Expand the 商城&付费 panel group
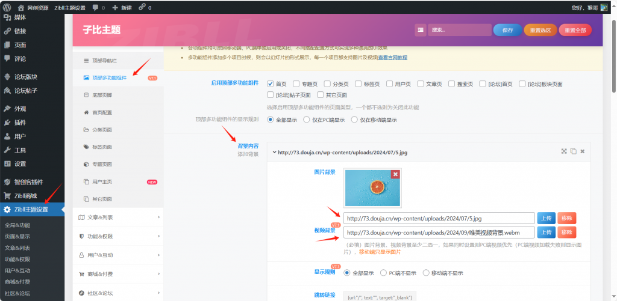This screenshot has width=617, height=301. pyautogui.click(x=118, y=274)
